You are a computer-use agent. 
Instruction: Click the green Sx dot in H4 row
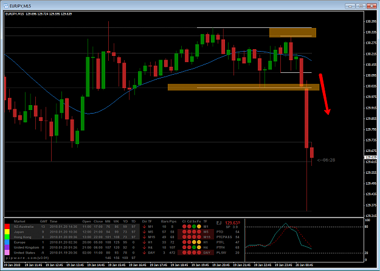pyautogui.click(x=194, y=247)
